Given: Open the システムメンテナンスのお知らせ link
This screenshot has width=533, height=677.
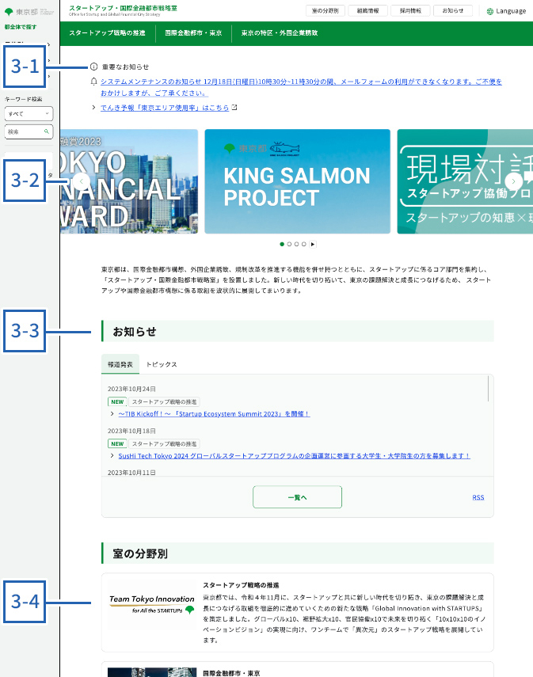Looking at the screenshot, I should pyautogui.click(x=301, y=87).
